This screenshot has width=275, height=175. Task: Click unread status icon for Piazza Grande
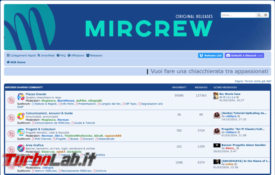pyautogui.click(x=11, y=100)
